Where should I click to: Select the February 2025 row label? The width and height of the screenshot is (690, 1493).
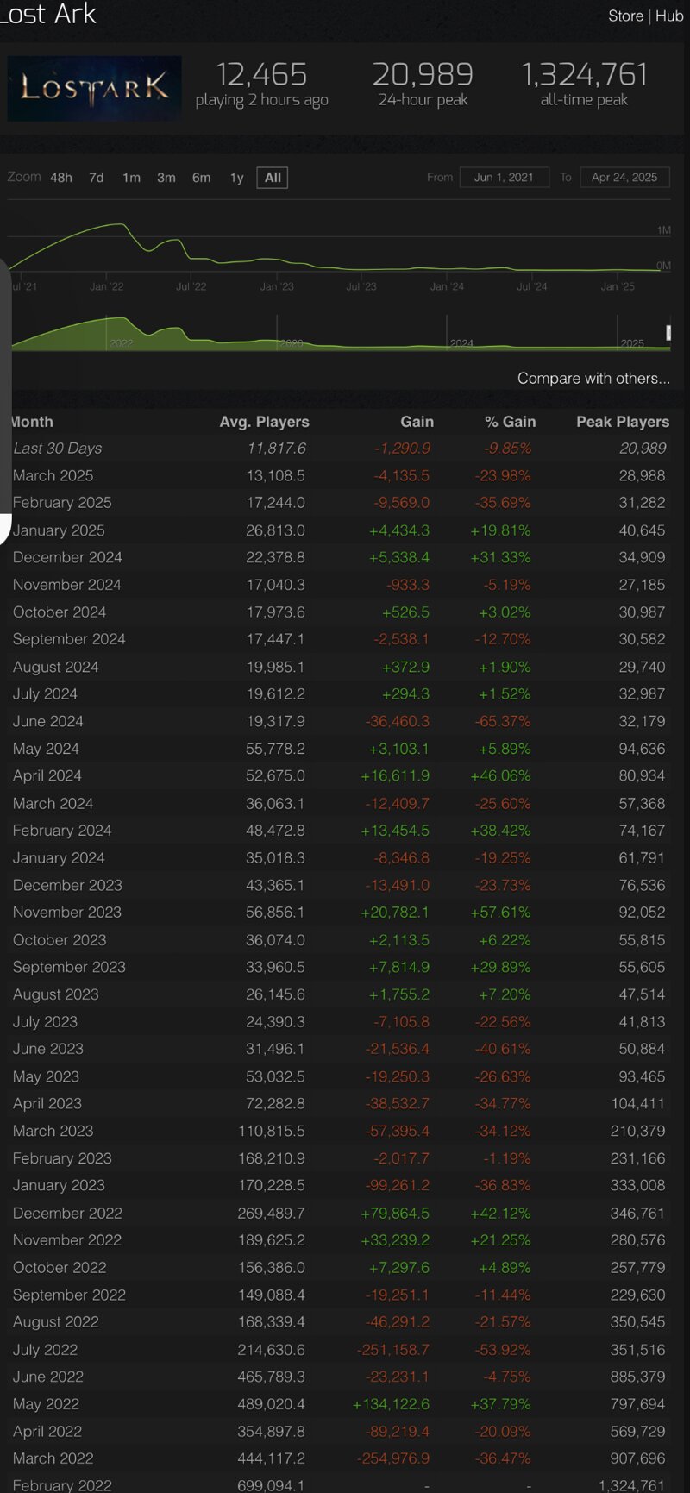pyautogui.click(x=62, y=503)
